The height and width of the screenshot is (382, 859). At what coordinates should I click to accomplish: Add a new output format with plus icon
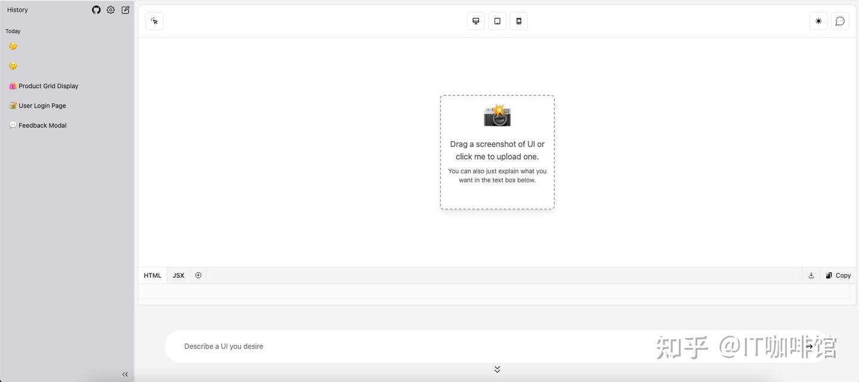198,275
